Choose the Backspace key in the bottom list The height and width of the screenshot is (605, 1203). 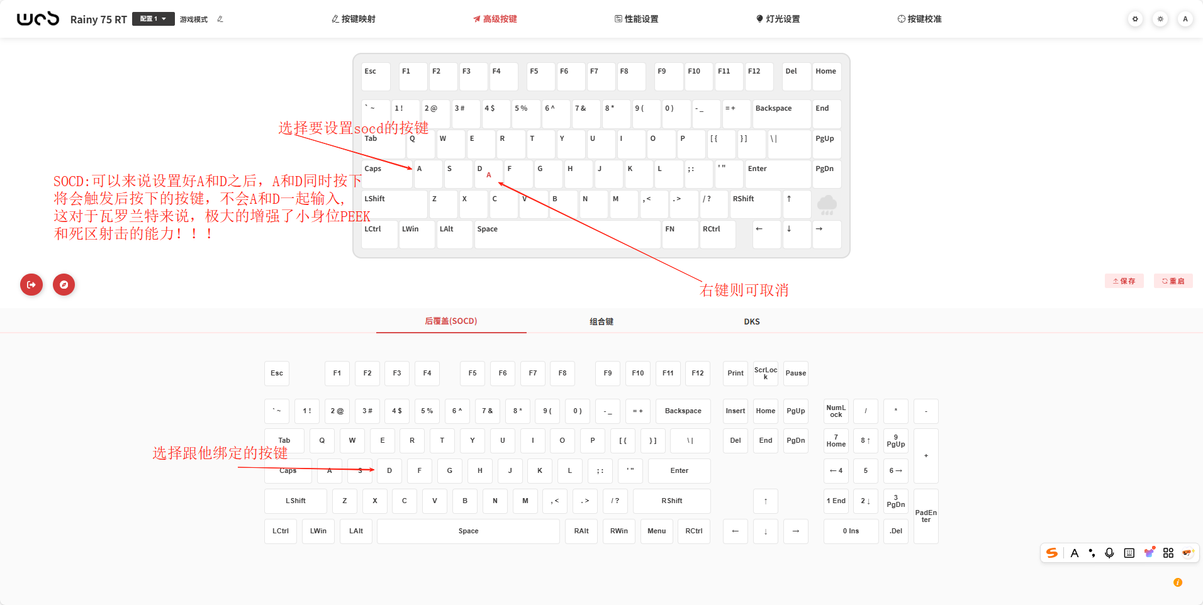[x=683, y=411]
